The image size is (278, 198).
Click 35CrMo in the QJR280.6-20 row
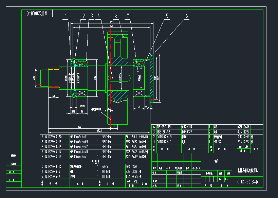(x=107, y=137)
